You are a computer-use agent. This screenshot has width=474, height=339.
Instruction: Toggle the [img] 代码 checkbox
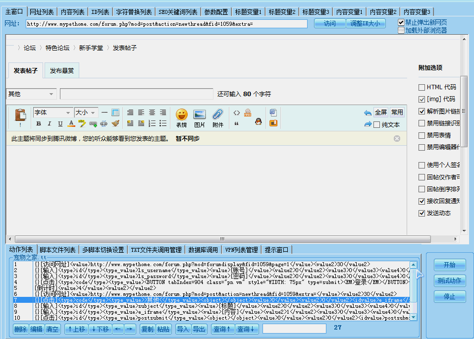(421, 99)
